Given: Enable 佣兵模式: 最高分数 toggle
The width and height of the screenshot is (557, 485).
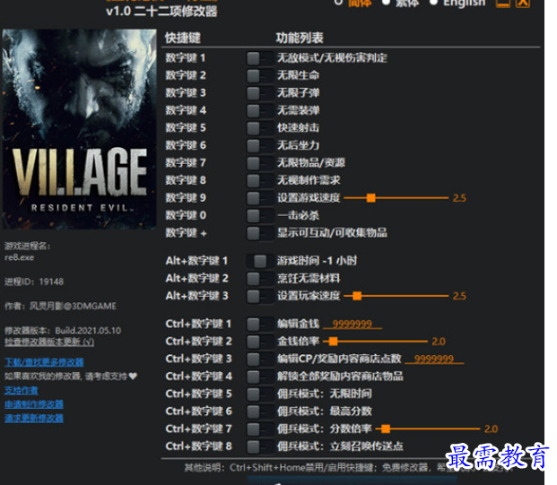Looking at the screenshot, I should click(x=260, y=411).
